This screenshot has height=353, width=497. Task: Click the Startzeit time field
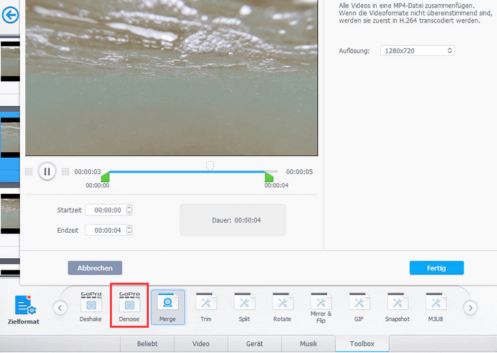pos(109,210)
